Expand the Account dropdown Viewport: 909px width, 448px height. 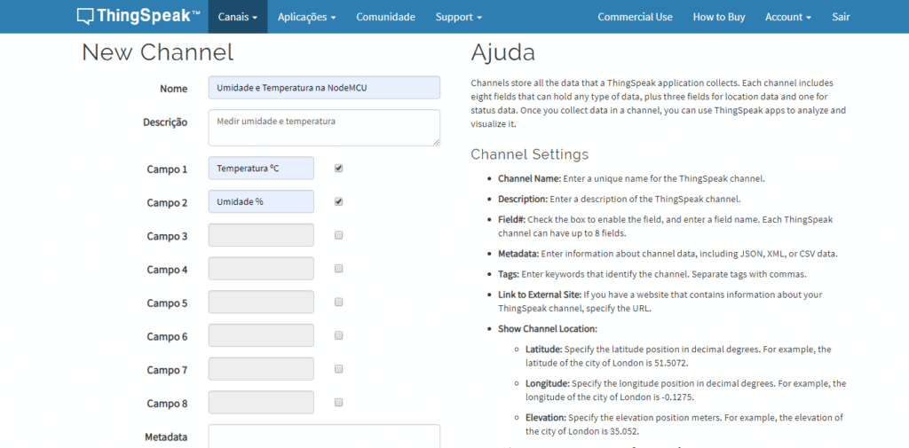click(788, 17)
